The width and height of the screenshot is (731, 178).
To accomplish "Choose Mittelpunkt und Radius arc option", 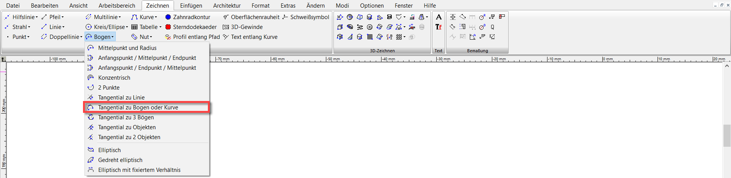I will pyautogui.click(x=147, y=48).
